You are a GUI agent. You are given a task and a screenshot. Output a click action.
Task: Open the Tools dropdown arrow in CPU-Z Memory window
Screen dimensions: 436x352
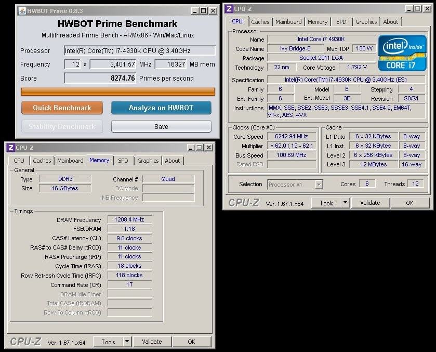tap(127, 342)
